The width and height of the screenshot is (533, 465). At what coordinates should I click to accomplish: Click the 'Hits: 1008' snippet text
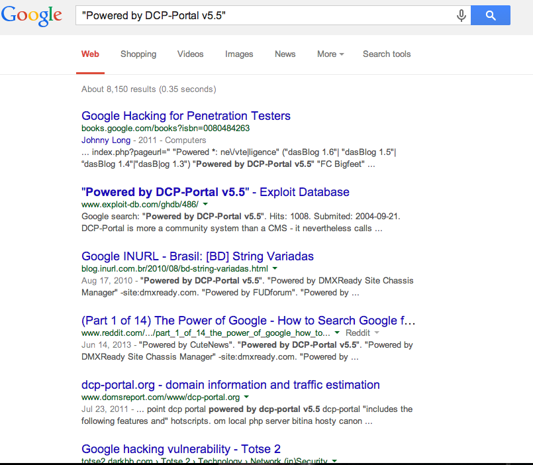289,217
